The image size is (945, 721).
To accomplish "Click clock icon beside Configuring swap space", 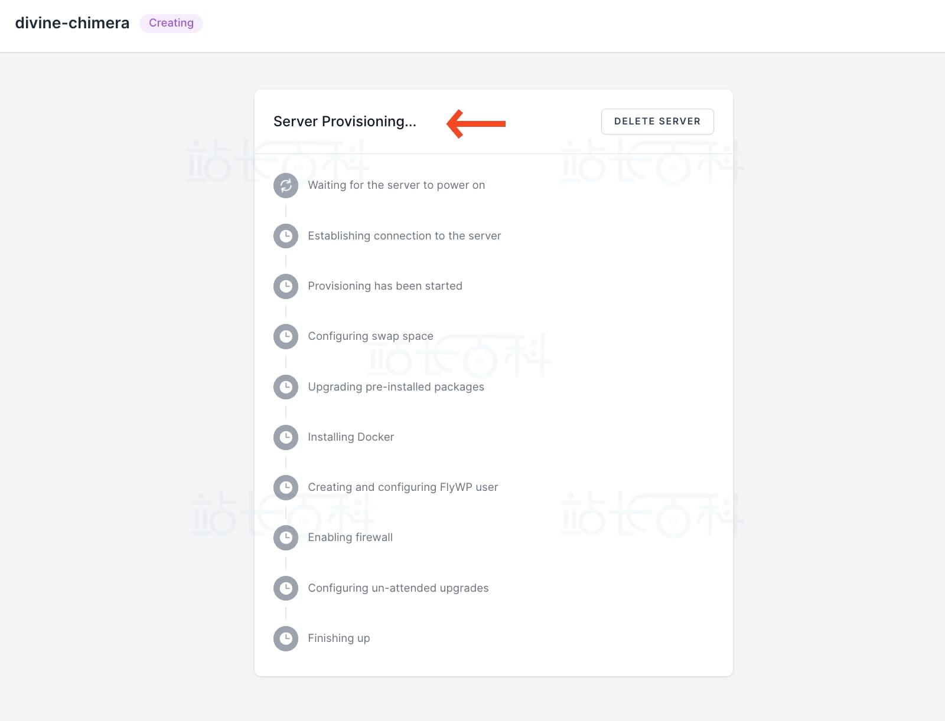I will (286, 336).
